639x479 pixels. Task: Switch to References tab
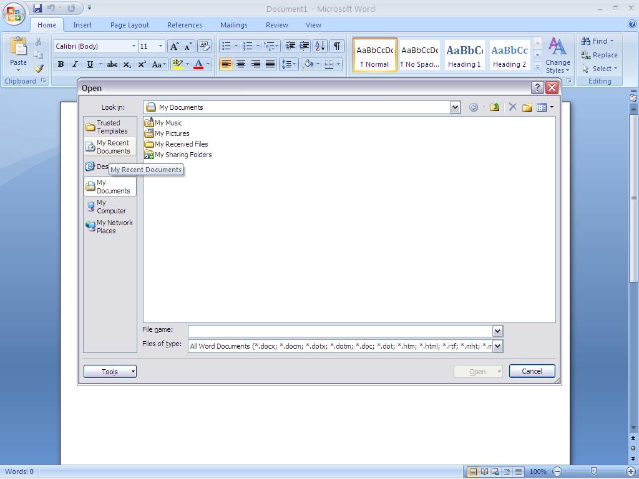[x=185, y=25]
